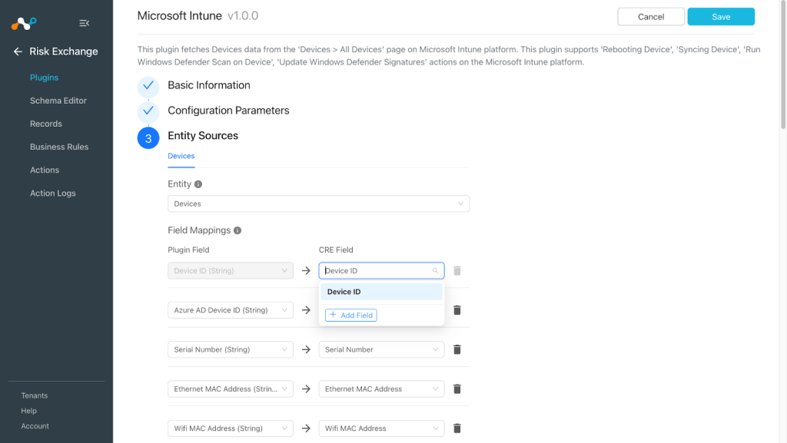Click the Field Mappings label
This screenshot has height=443, width=787.
click(199, 230)
